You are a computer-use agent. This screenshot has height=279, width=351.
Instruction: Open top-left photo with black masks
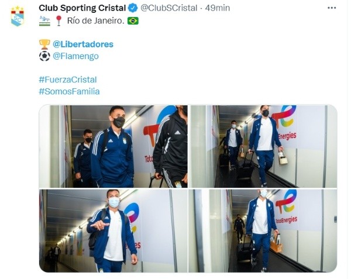click(113, 146)
